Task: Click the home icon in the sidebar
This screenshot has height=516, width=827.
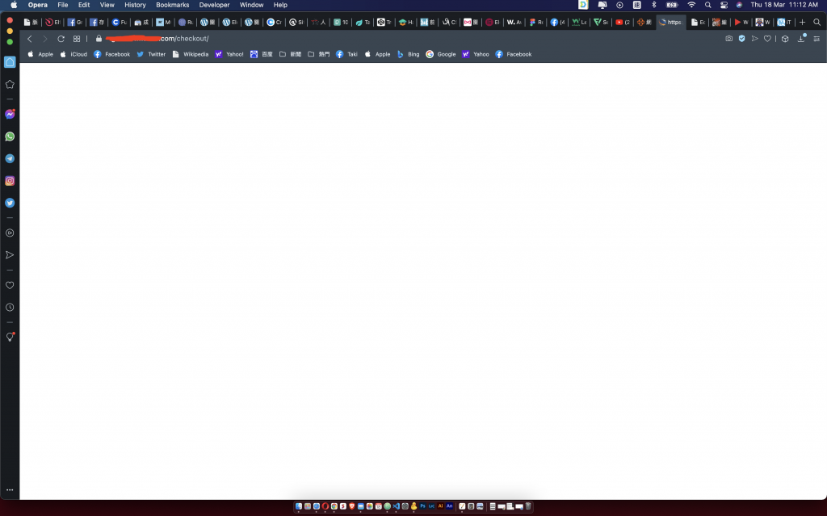Action: point(10,61)
